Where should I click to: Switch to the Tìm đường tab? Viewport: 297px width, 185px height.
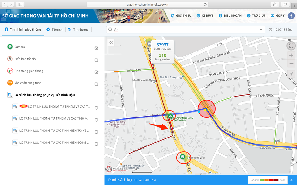pyautogui.click(x=78, y=30)
